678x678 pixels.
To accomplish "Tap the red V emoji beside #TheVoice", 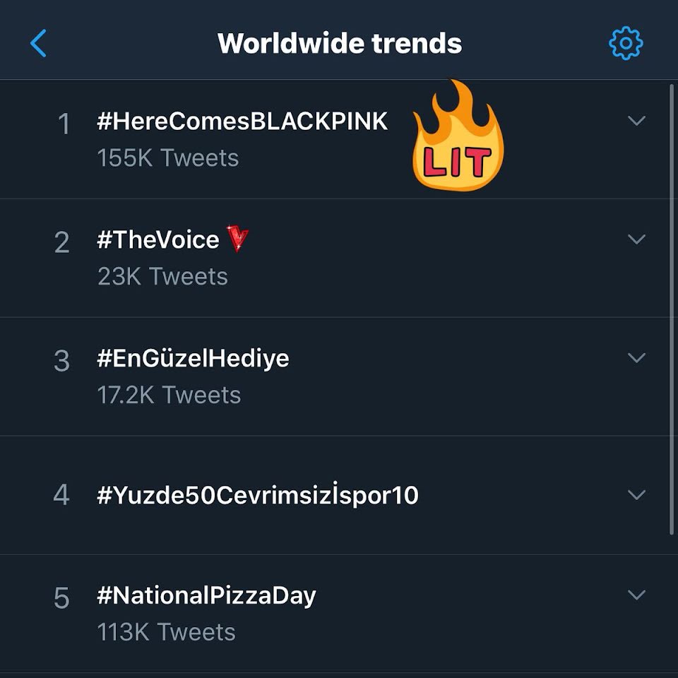I will (238, 240).
